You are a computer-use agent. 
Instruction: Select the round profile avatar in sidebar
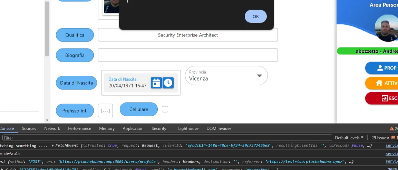pos(386,28)
